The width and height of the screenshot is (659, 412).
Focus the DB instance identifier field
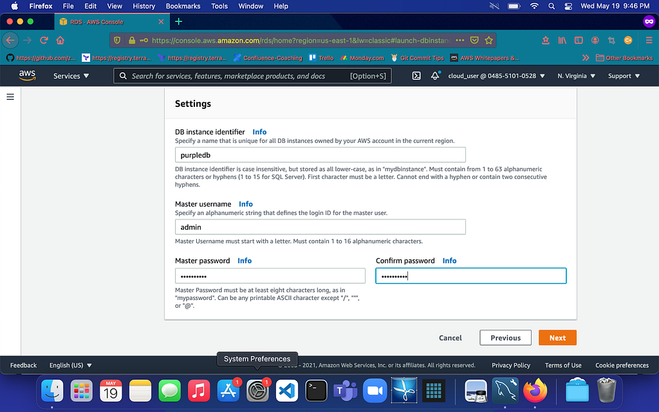tap(320, 154)
